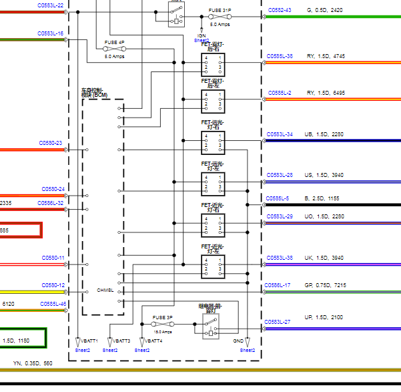Follow connector link C0586L-32
Screen dimensions: 401x392
[51, 203]
